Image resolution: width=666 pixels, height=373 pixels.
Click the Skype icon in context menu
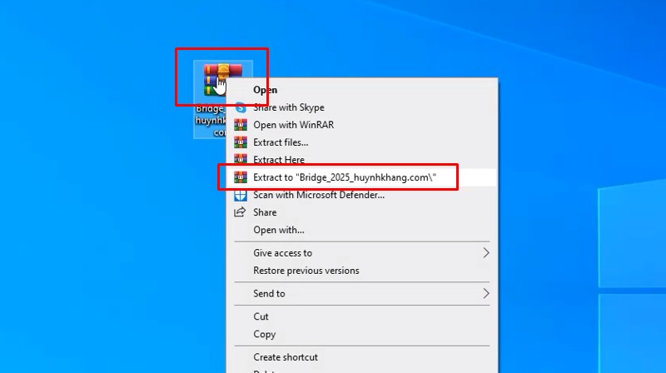241,107
